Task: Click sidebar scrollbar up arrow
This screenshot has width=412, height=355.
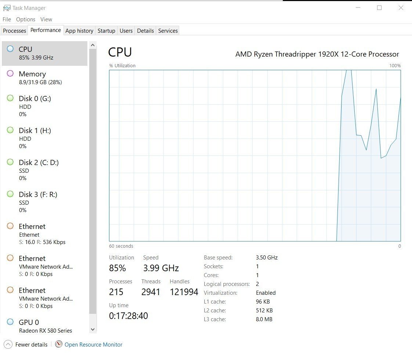Action: [x=93, y=45]
